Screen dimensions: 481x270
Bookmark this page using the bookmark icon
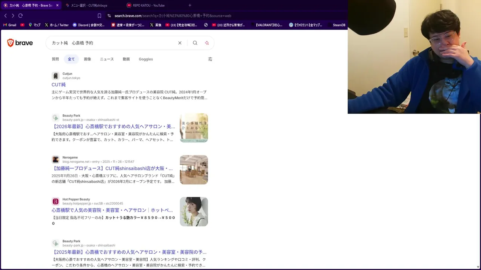pyautogui.click(x=99, y=16)
